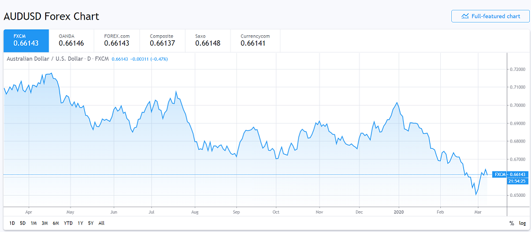Click the Australian Dollar / U.S. Dollar chart title

[58, 59]
